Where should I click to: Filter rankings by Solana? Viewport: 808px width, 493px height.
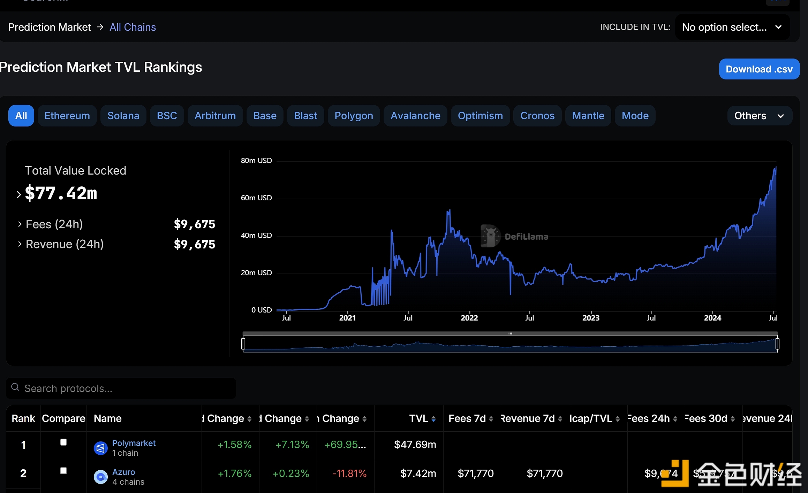pos(123,116)
